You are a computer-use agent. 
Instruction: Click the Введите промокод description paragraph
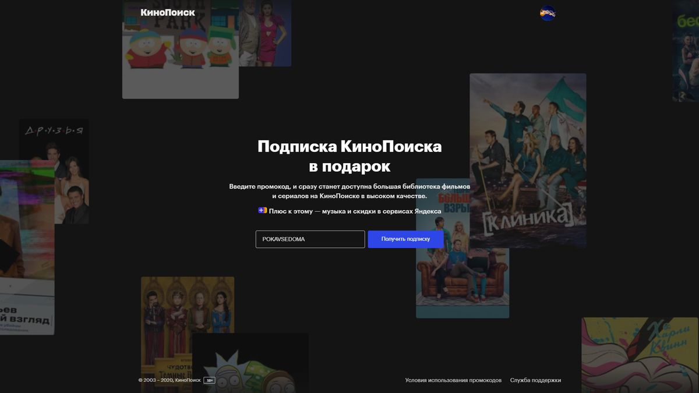pos(349,191)
